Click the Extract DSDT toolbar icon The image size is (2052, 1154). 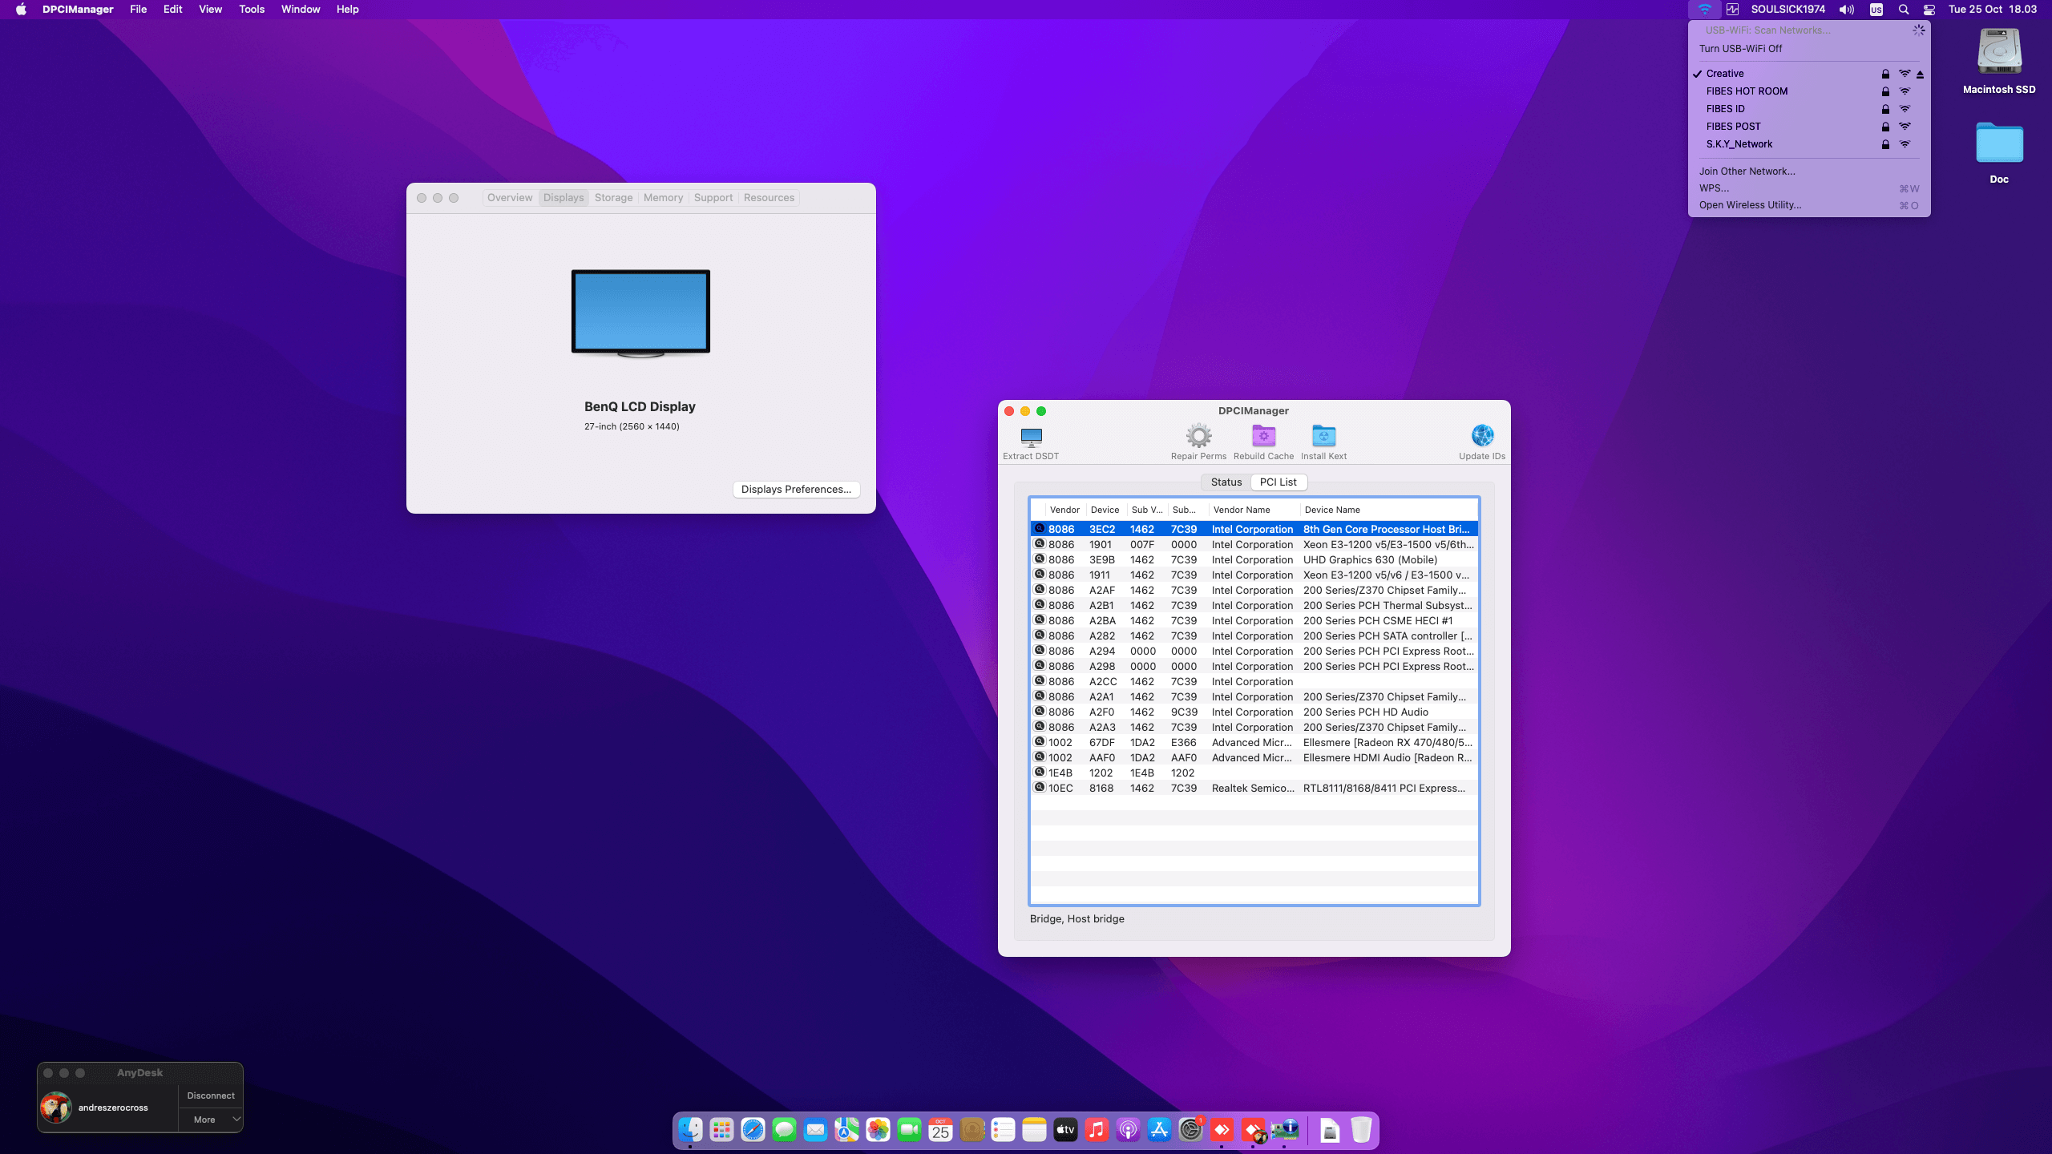click(x=1031, y=437)
